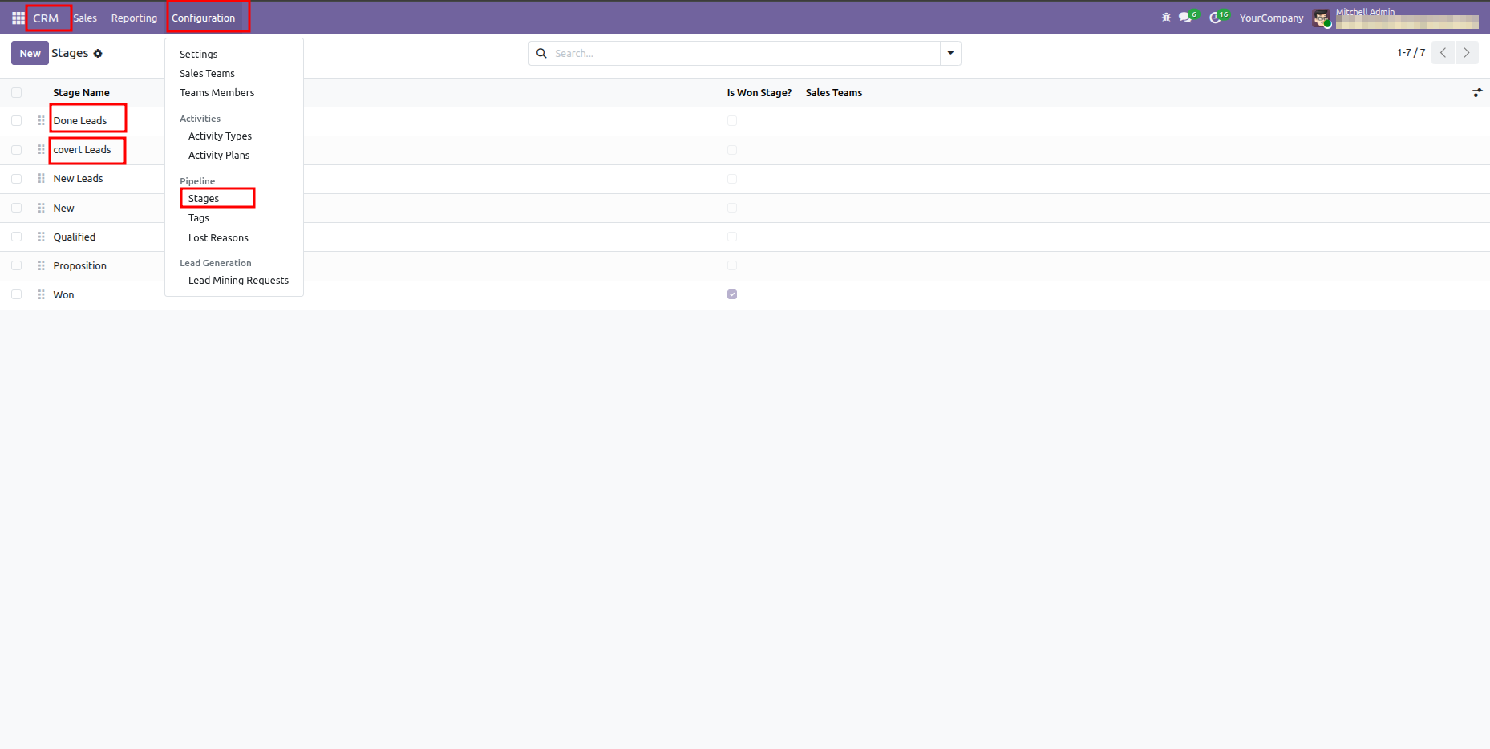Open the Done Leads stage record

pos(79,121)
